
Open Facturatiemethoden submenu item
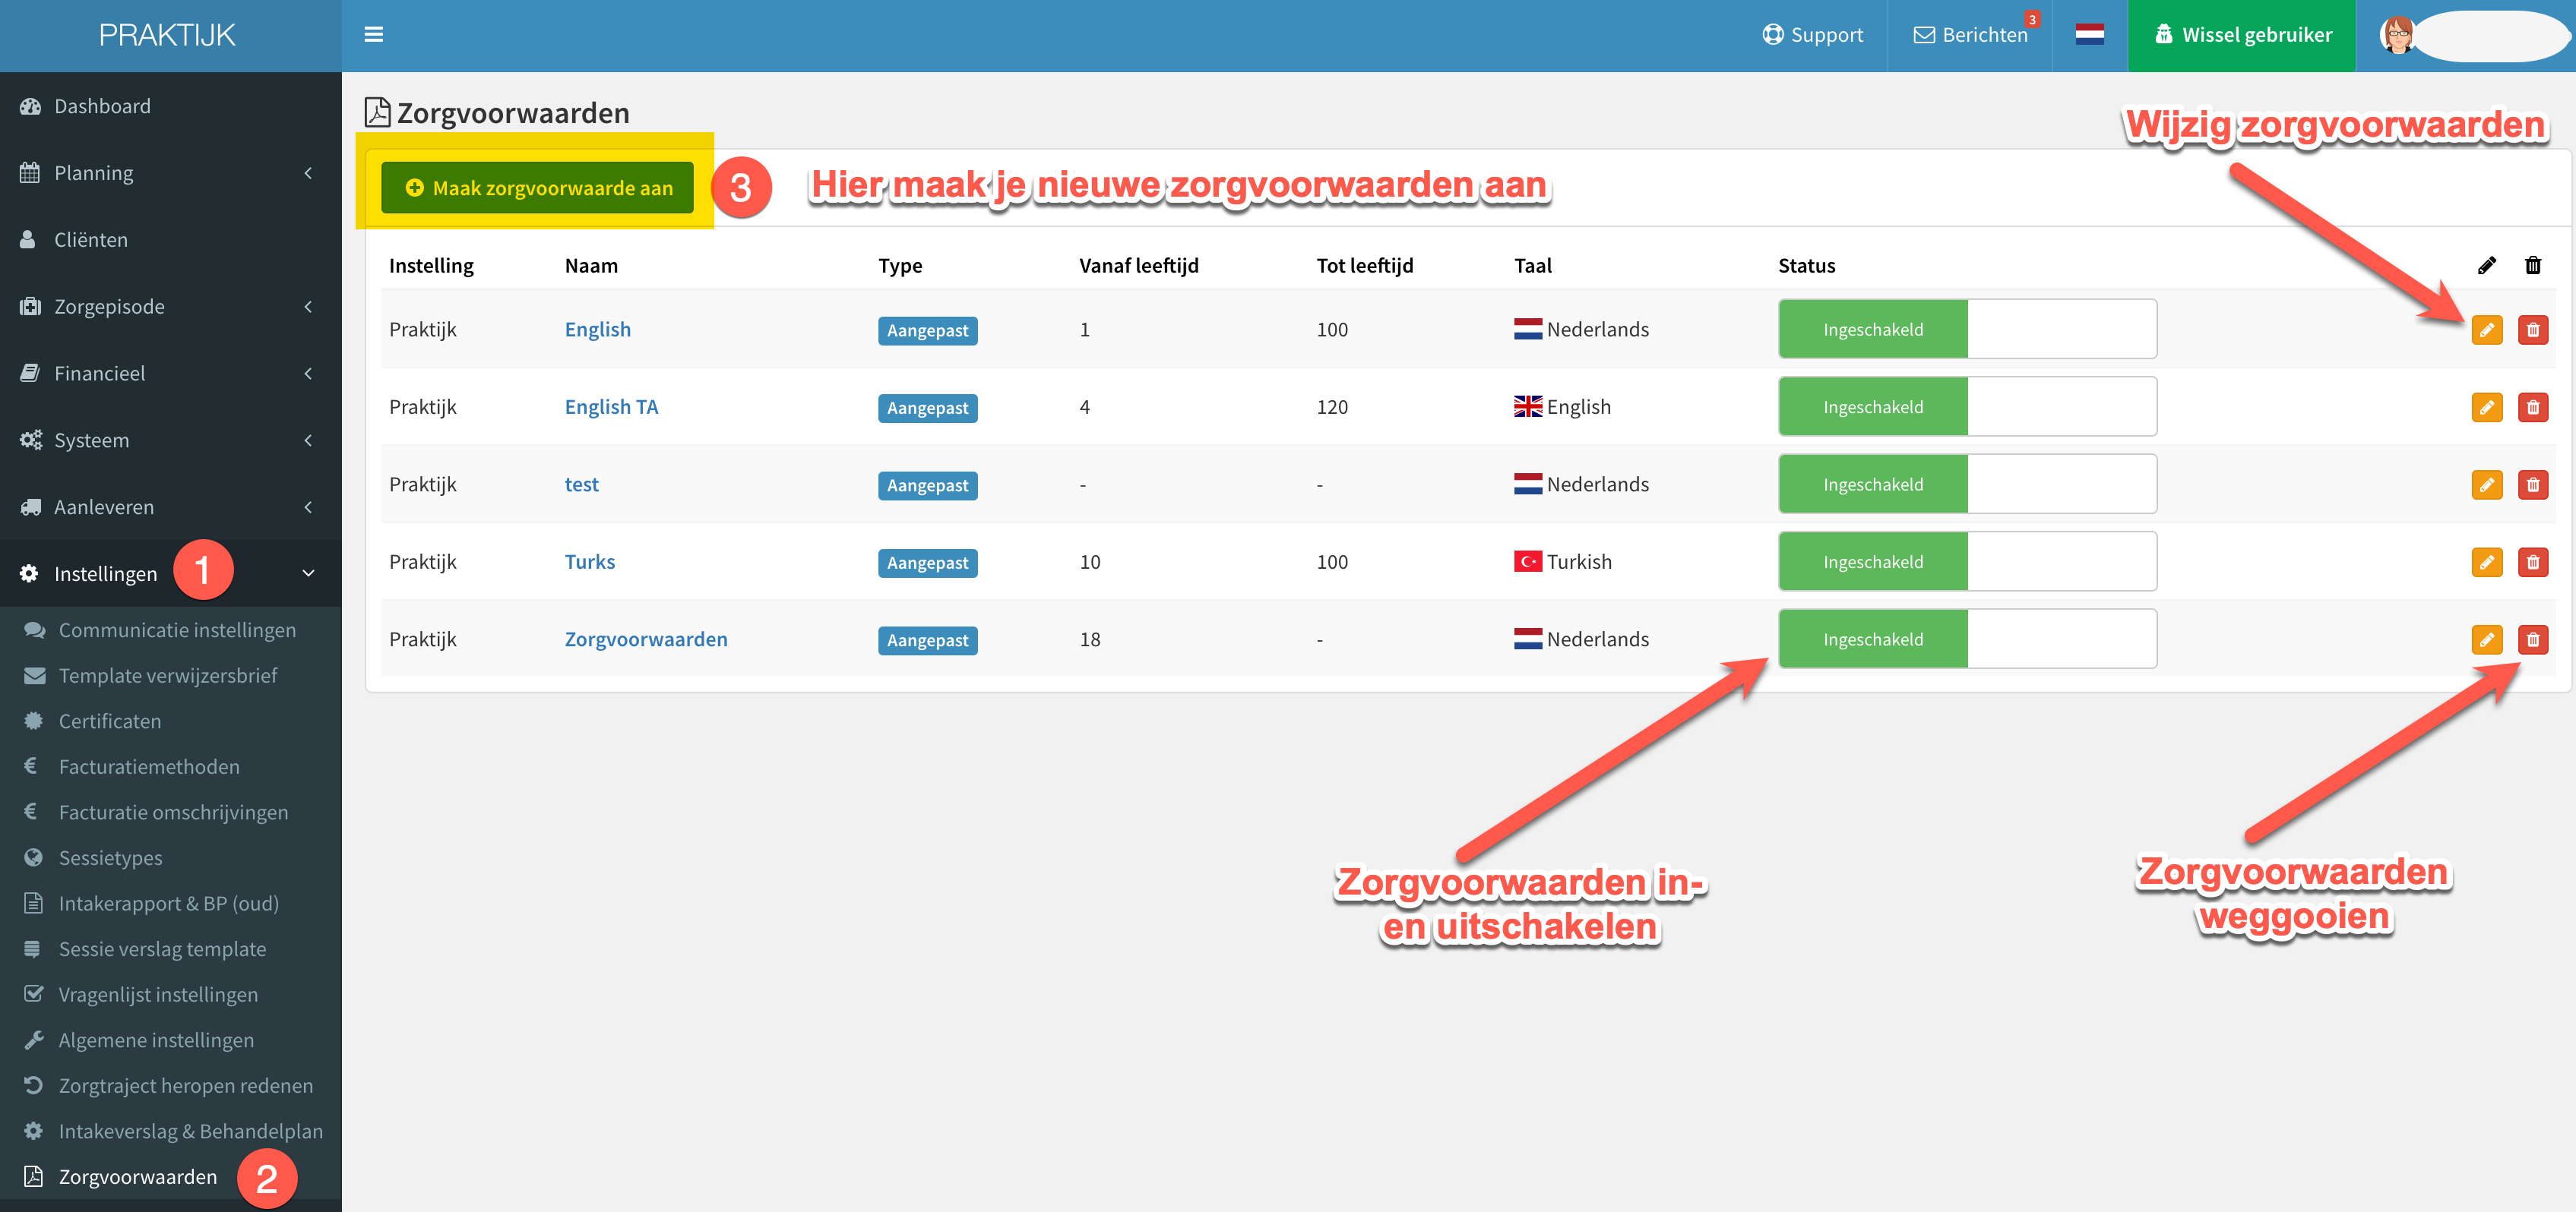[x=170, y=766]
